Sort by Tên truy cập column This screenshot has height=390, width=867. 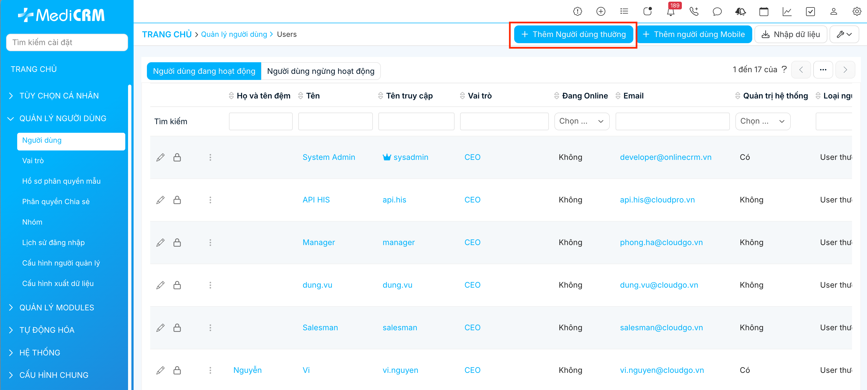tap(409, 96)
